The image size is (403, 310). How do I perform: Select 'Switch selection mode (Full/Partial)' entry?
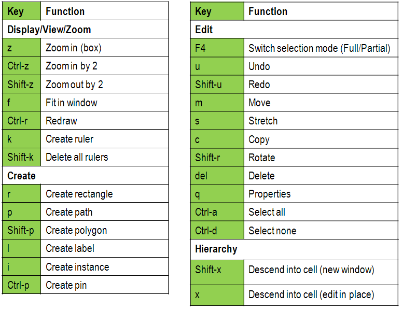319,48
